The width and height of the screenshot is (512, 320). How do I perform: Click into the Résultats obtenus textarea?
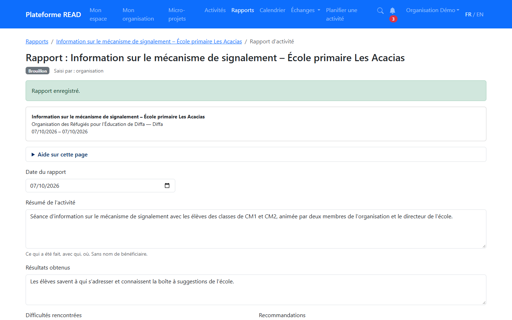pos(256,290)
